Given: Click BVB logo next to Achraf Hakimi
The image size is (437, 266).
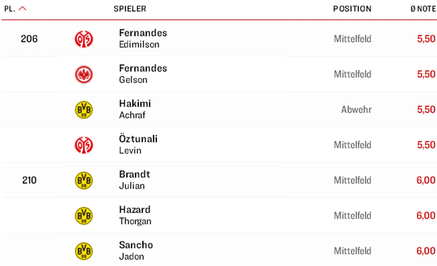Looking at the screenshot, I should (x=84, y=110).
